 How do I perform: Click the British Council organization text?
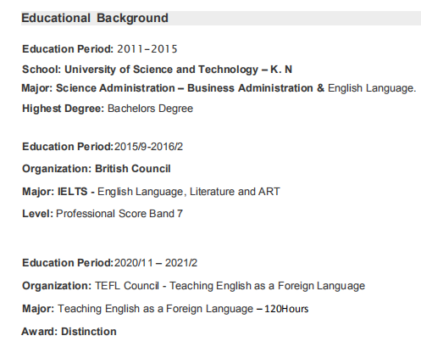133,169
